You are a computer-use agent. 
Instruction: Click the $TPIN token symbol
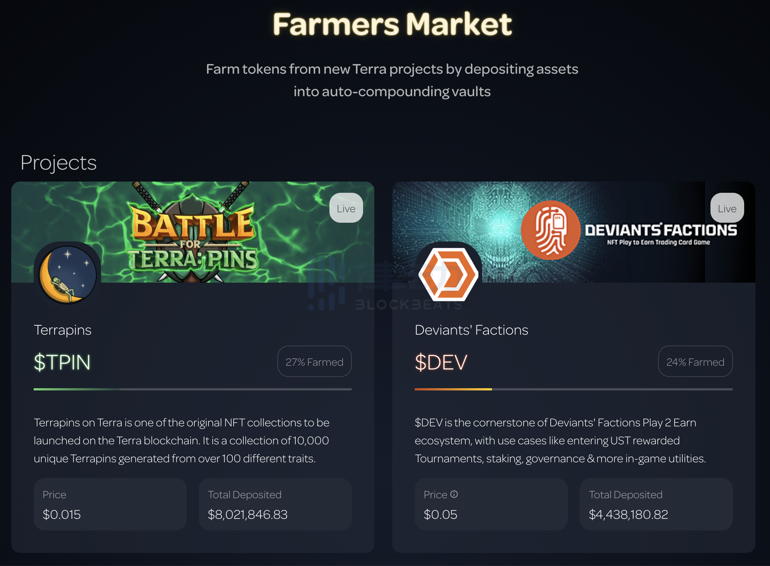tap(62, 362)
